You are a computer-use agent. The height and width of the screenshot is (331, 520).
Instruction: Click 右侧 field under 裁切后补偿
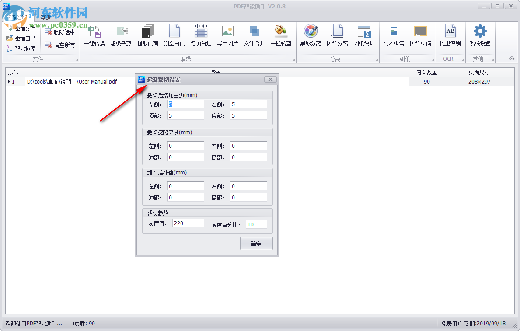(x=248, y=186)
